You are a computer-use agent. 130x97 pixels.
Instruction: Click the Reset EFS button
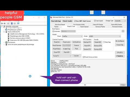[x=87, y=46]
